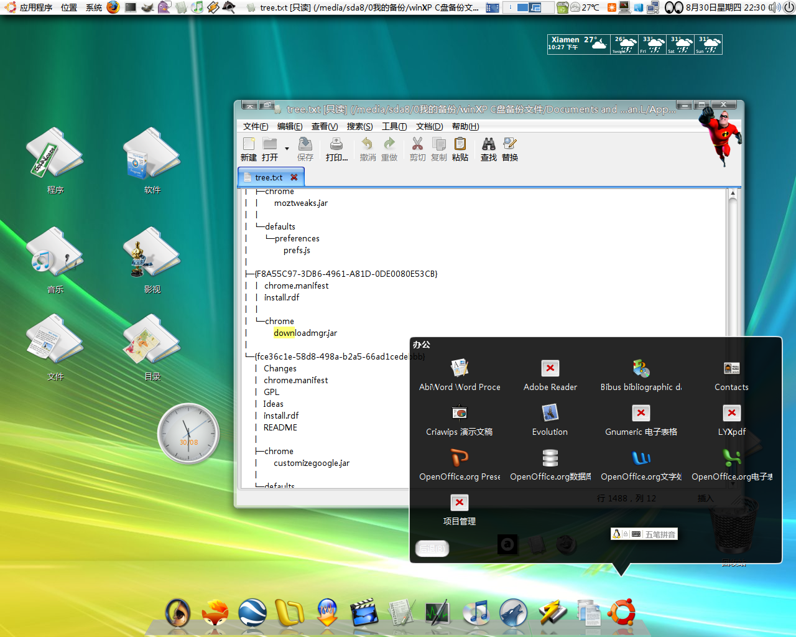Click the New (新建) document toolbar icon
The width and height of the screenshot is (796, 637).
click(x=249, y=149)
